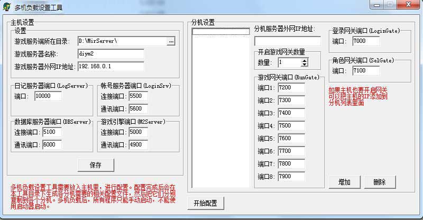Click M2Server connection port field 5000
The width and height of the screenshot is (423, 220).
click(x=139, y=132)
